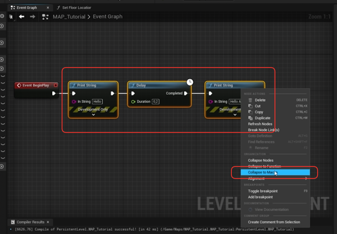Click Event Graph in the breadcrumb

(107, 17)
